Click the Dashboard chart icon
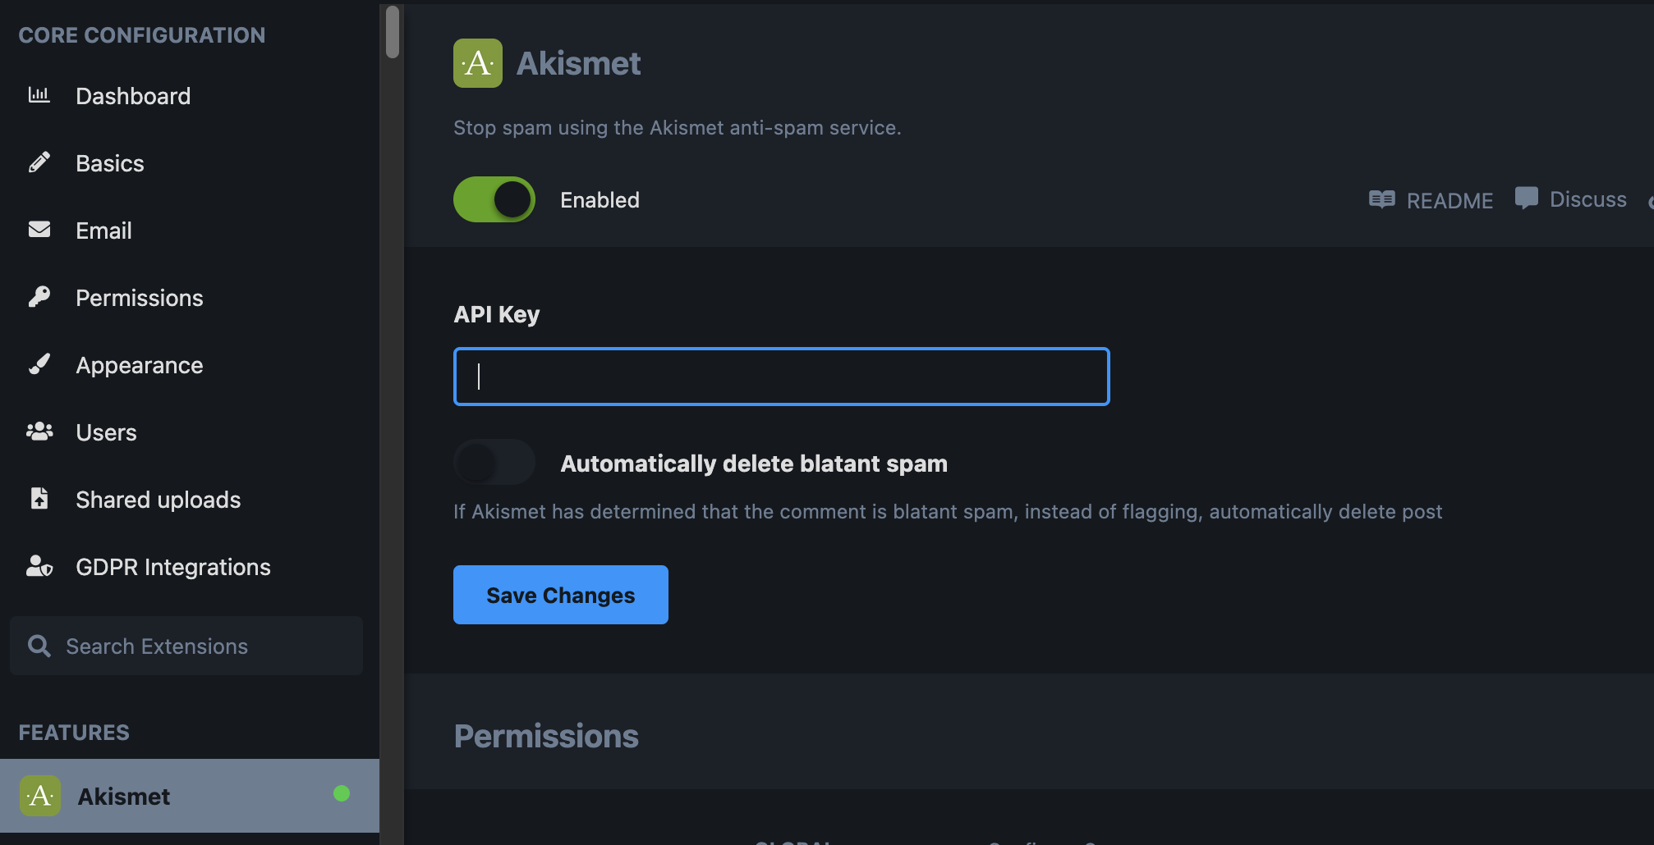The width and height of the screenshot is (1654, 845). click(x=39, y=95)
